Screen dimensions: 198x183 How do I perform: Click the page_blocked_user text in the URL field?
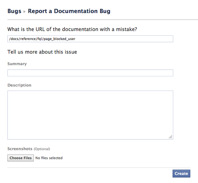pyautogui.click(x=64, y=39)
